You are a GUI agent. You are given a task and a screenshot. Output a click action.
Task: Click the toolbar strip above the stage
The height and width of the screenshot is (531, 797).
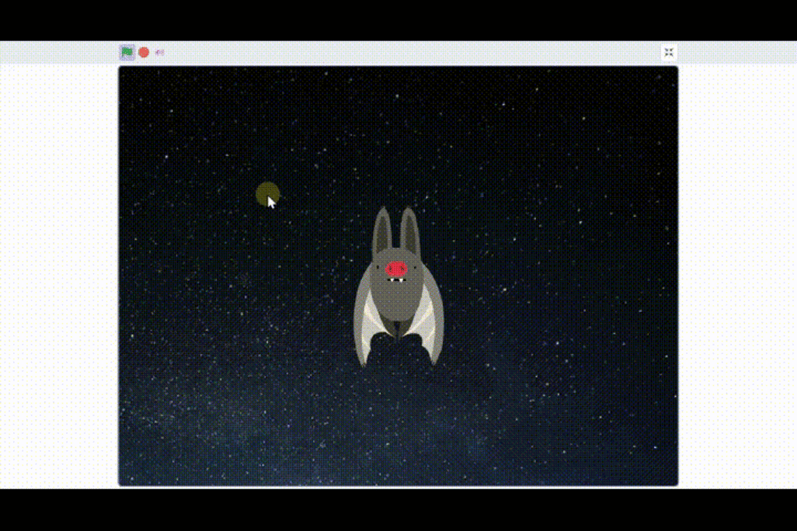388,52
